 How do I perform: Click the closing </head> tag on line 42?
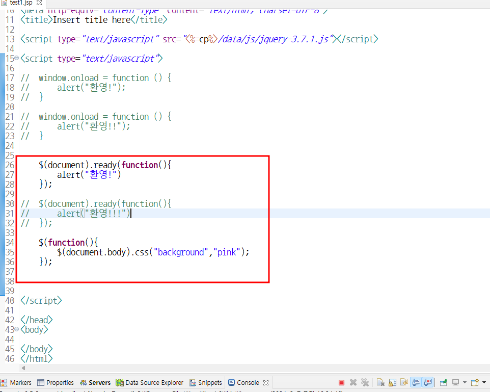click(37, 320)
